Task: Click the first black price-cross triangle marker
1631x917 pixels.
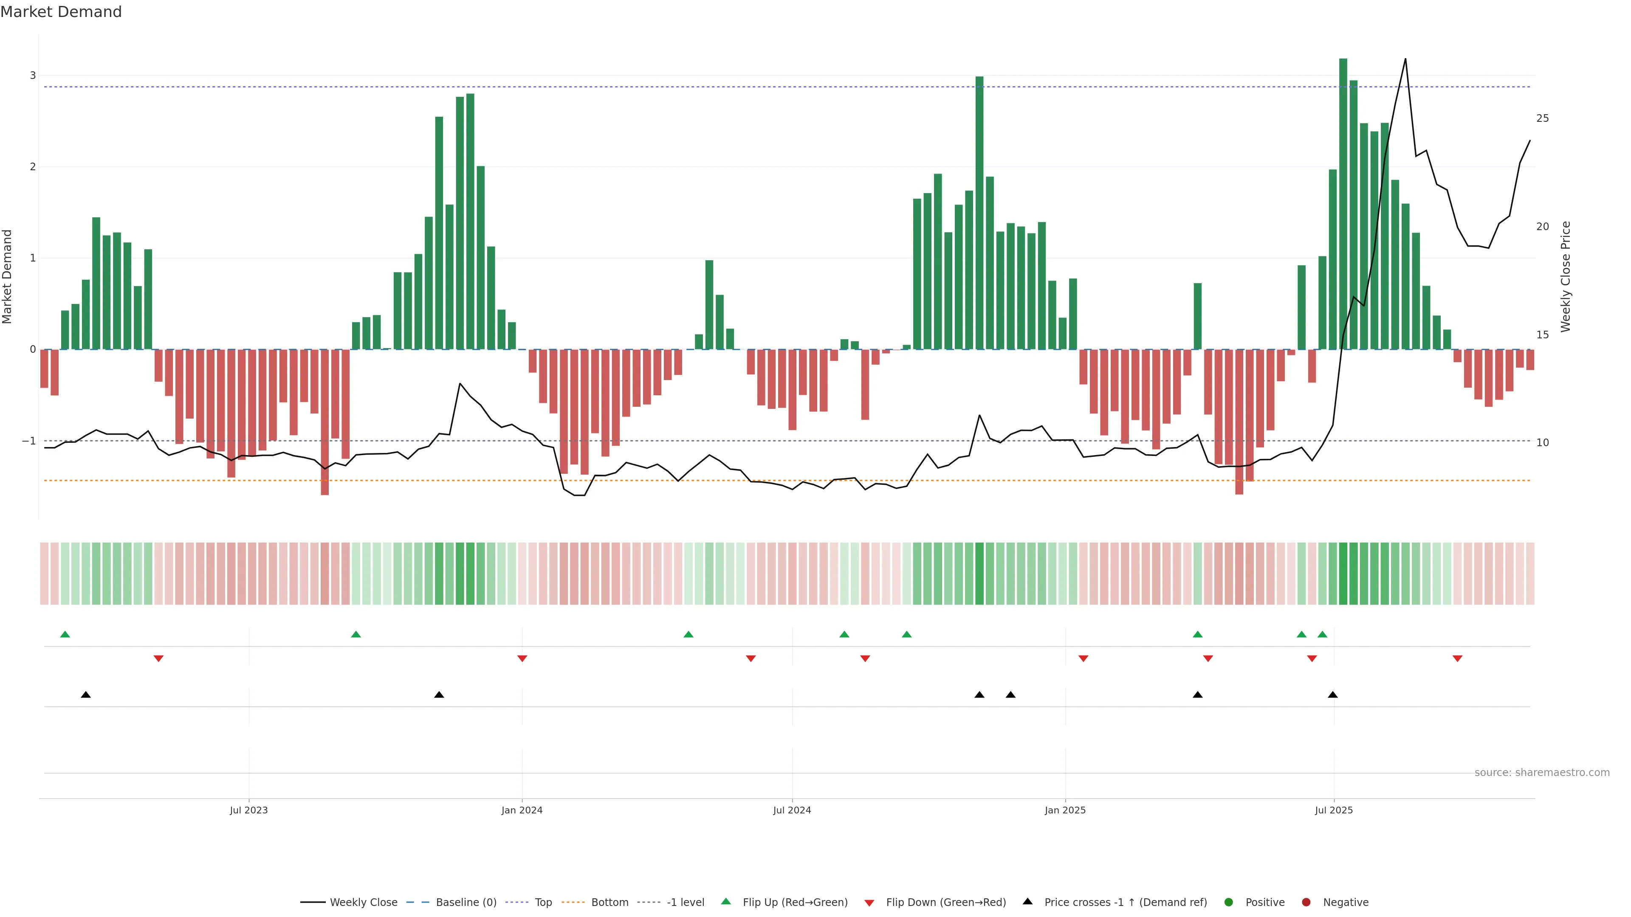Action: point(86,695)
